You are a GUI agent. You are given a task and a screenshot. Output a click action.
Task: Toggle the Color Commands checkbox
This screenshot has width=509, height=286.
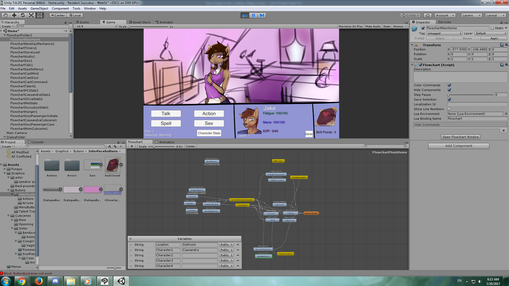(x=449, y=85)
